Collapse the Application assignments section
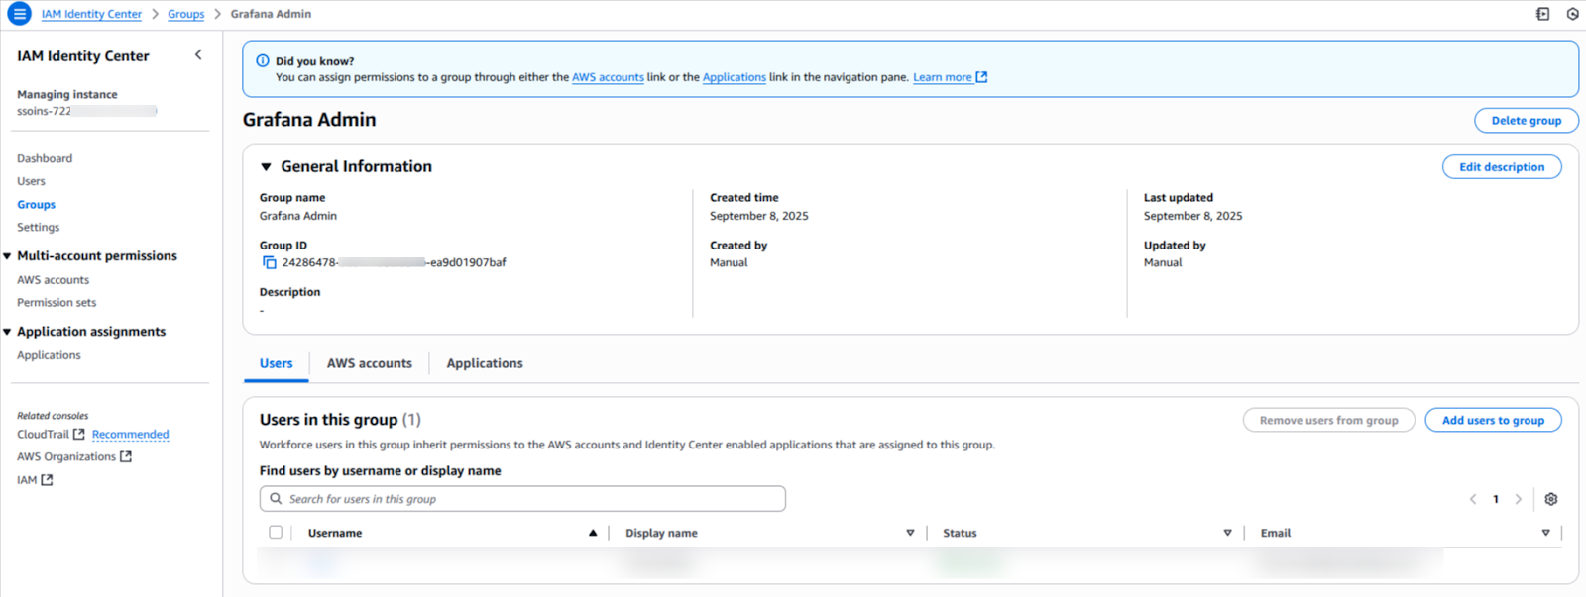1586x597 pixels. click(x=8, y=332)
